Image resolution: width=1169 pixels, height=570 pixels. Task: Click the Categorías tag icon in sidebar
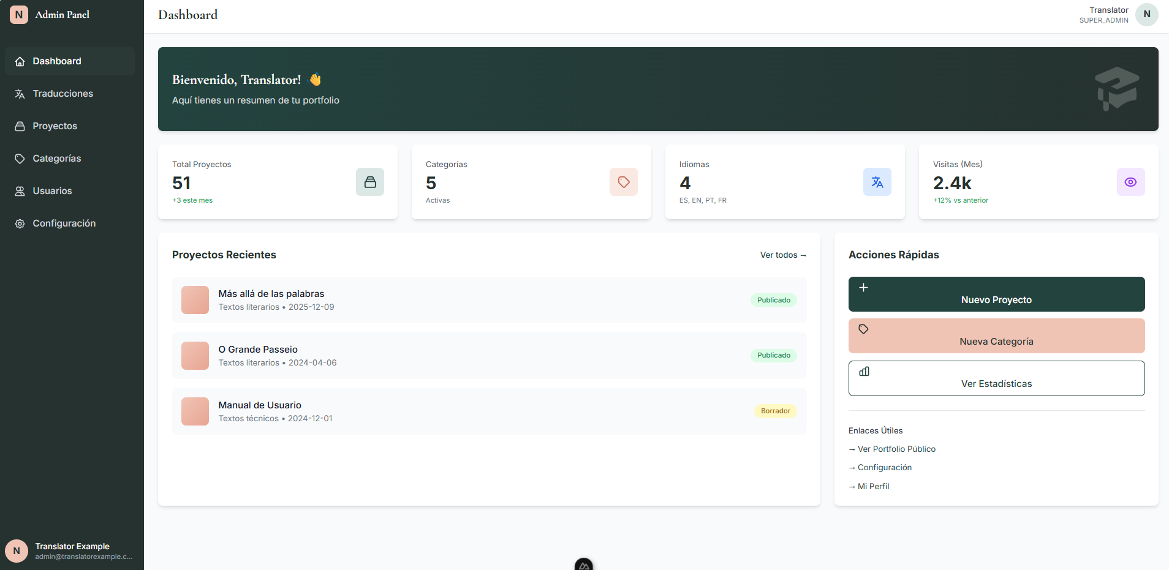[x=20, y=159]
